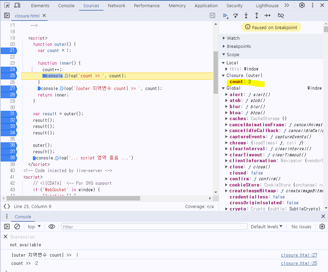Toggle the file navigator sidebar
The image size is (328, 272).
click(x=7, y=15)
